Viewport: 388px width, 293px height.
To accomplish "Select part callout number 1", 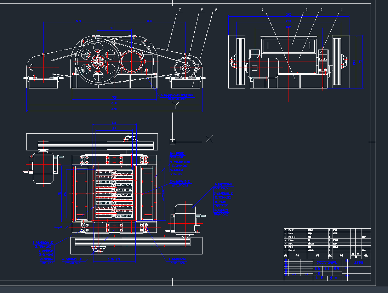I will tap(342, 10).
